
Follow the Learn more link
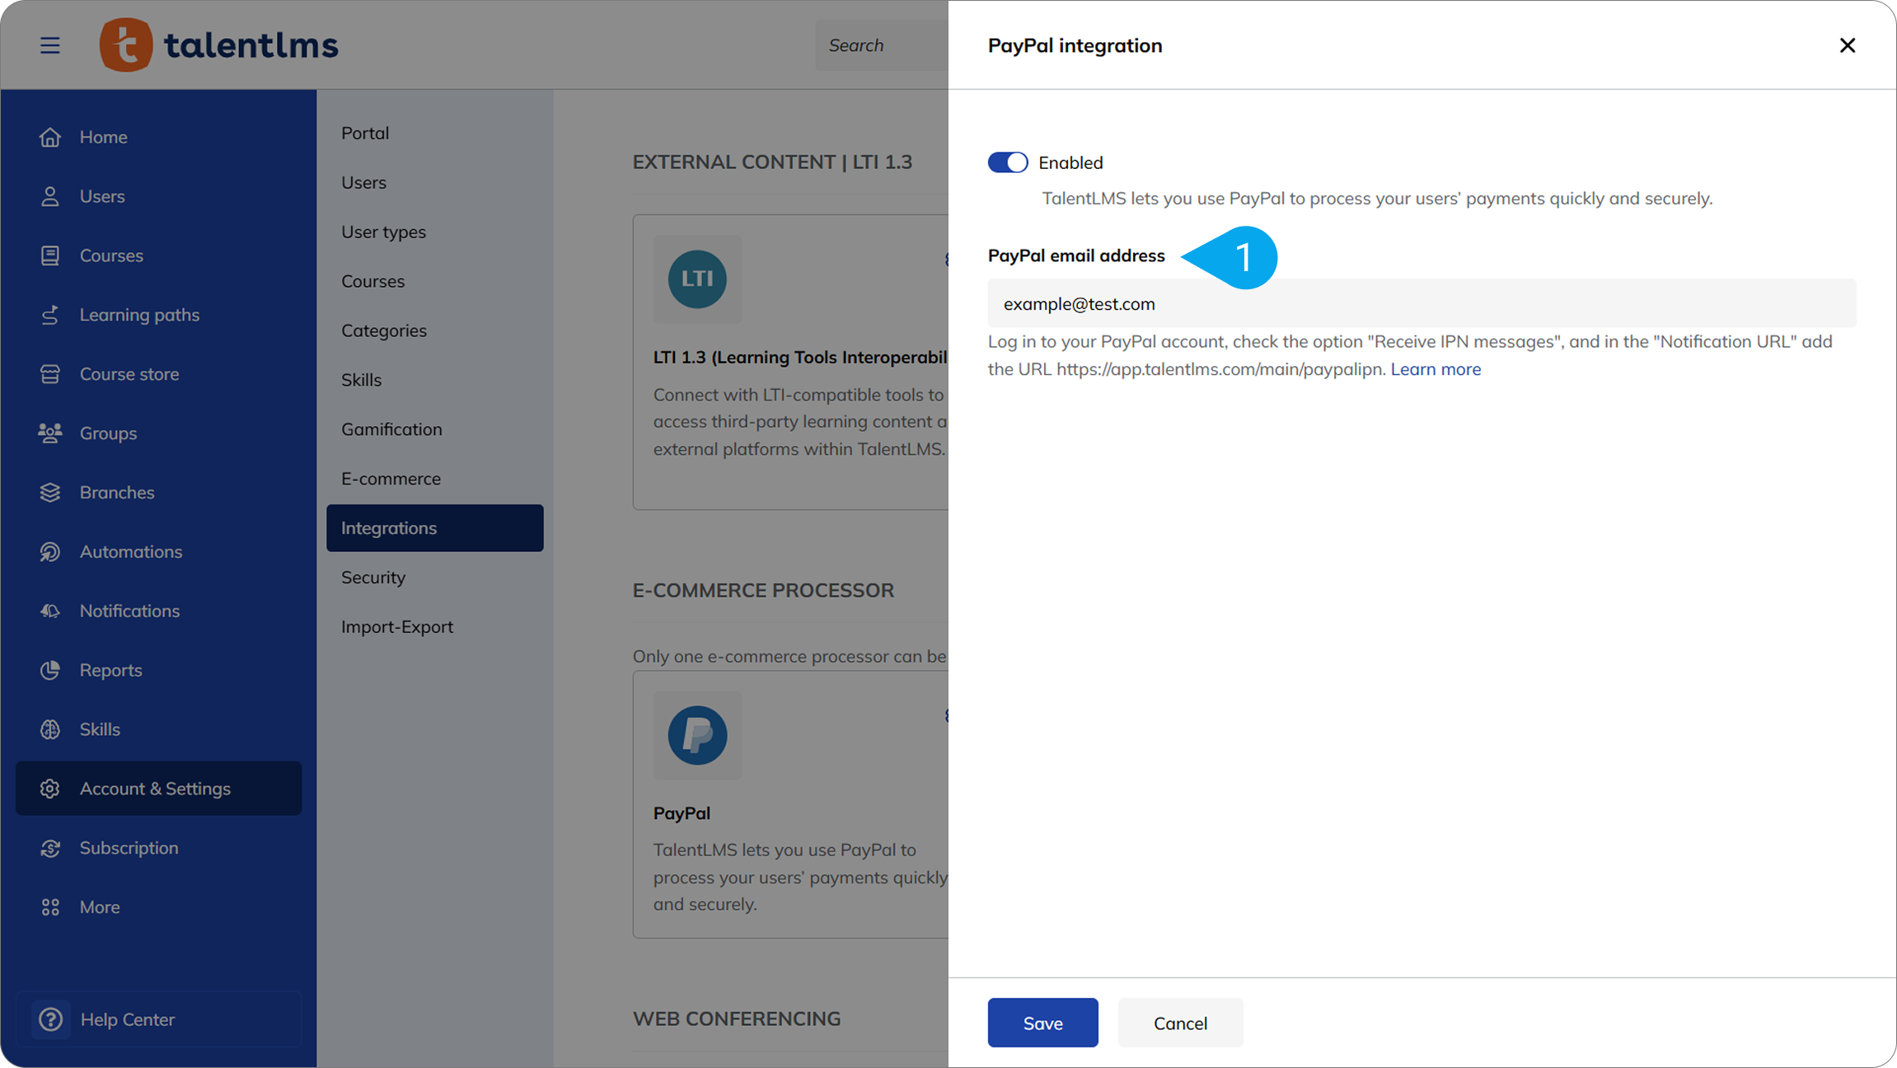(x=1436, y=369)
